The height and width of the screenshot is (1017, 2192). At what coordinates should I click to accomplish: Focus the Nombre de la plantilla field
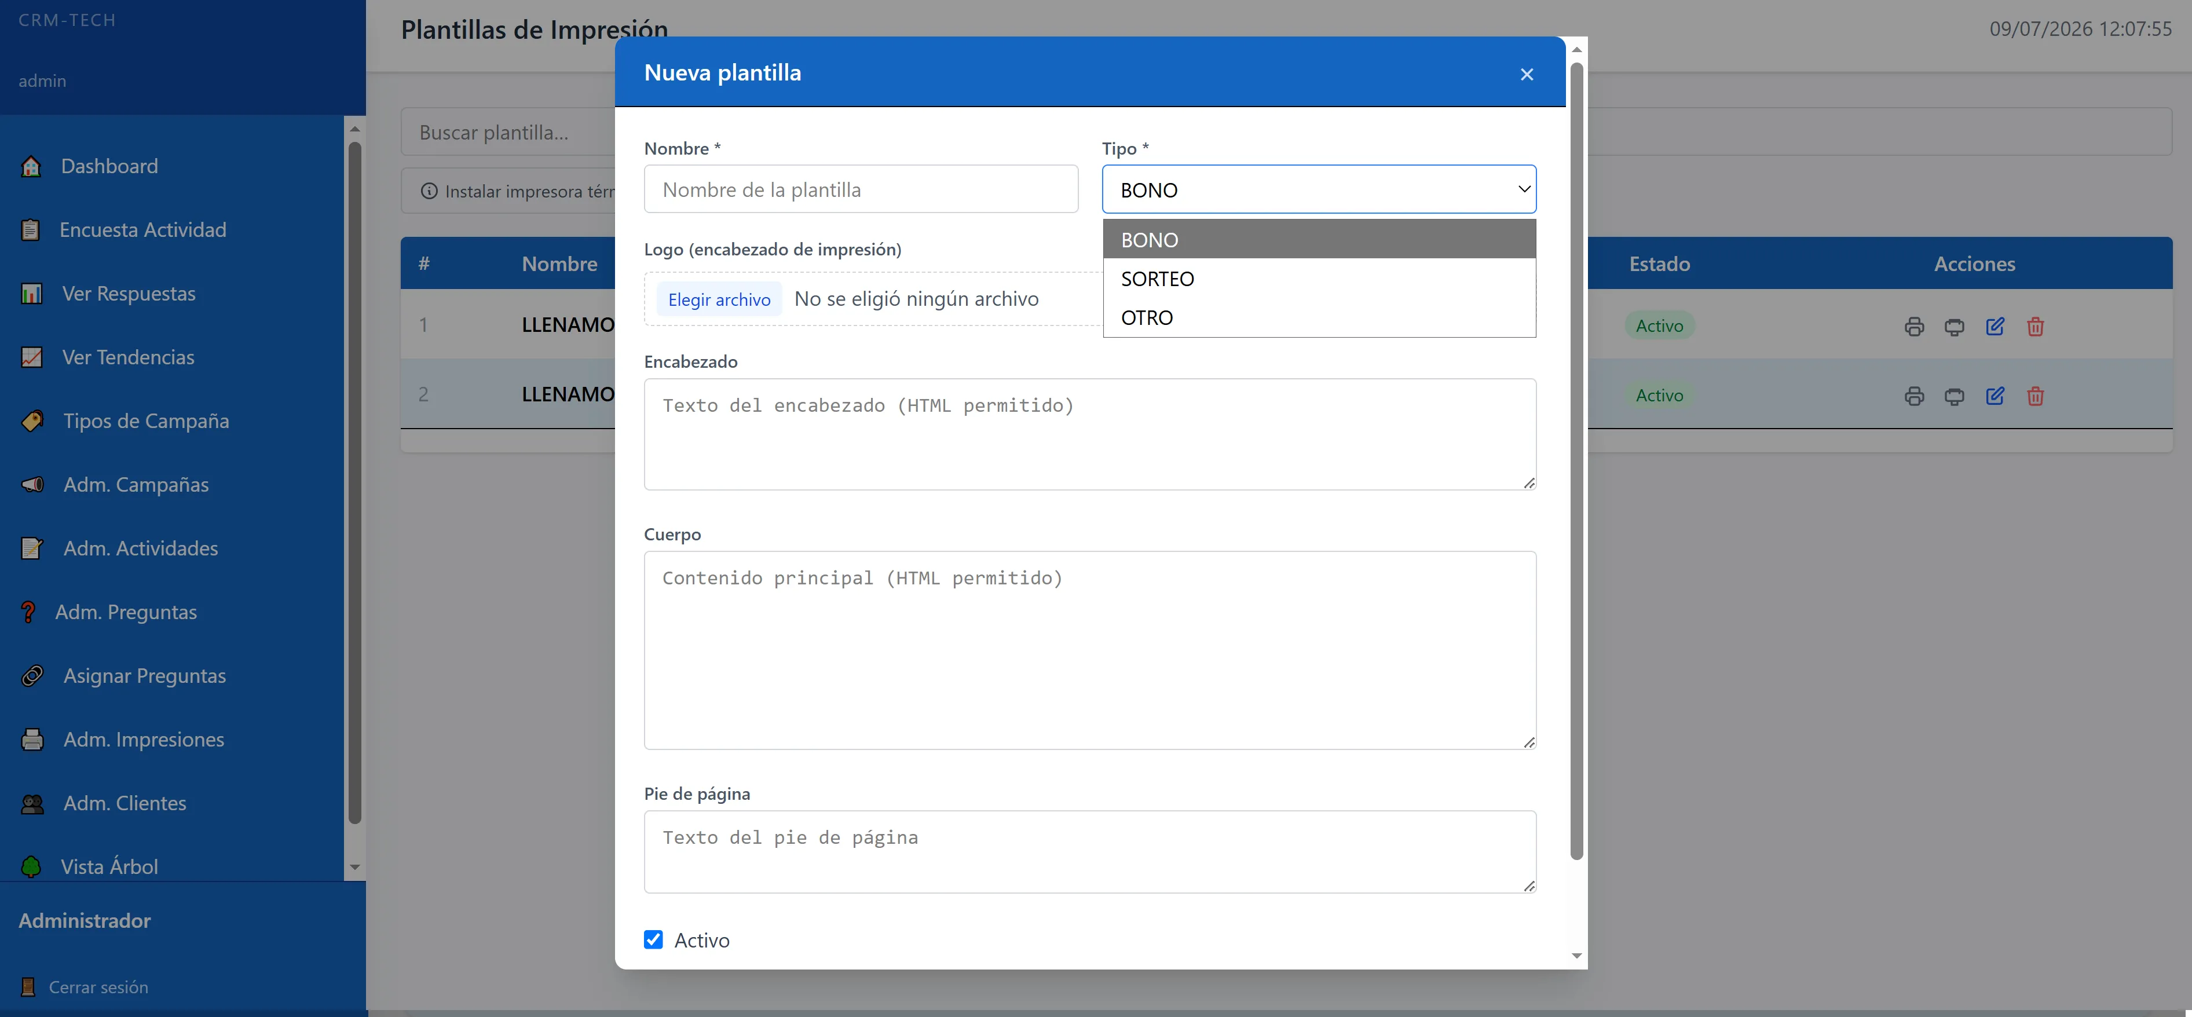click(x=861, y=189)
